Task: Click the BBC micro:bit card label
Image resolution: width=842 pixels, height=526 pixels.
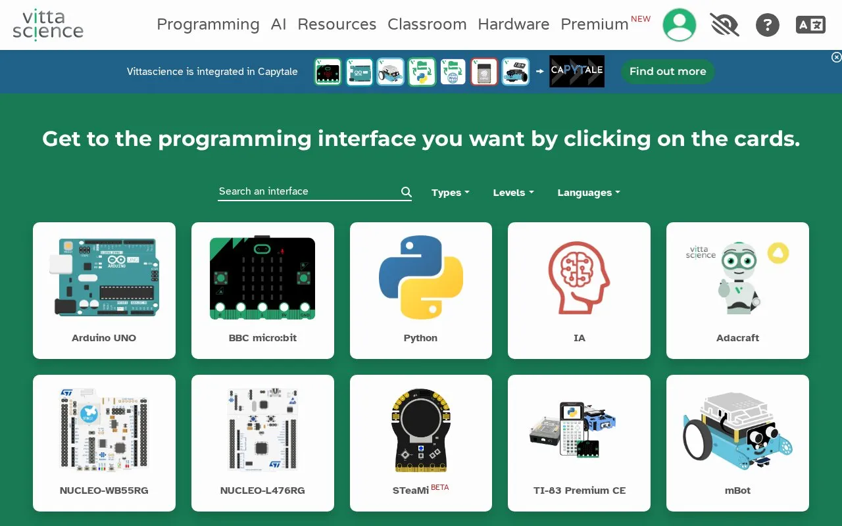Action: tap(262, 338)
